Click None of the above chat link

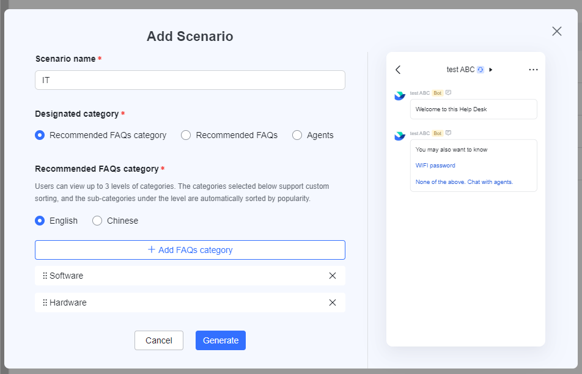465,182
